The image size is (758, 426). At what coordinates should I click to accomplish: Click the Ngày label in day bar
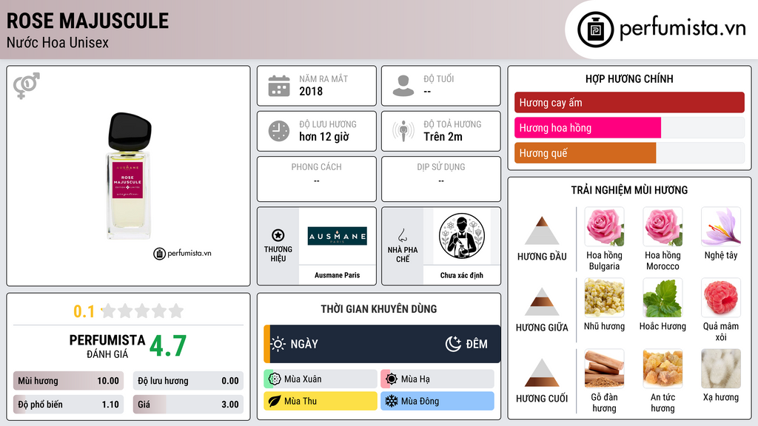pos(304,344)
